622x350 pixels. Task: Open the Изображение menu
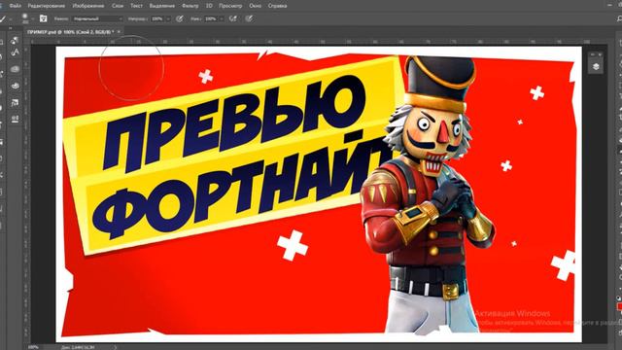pos(88,6)
